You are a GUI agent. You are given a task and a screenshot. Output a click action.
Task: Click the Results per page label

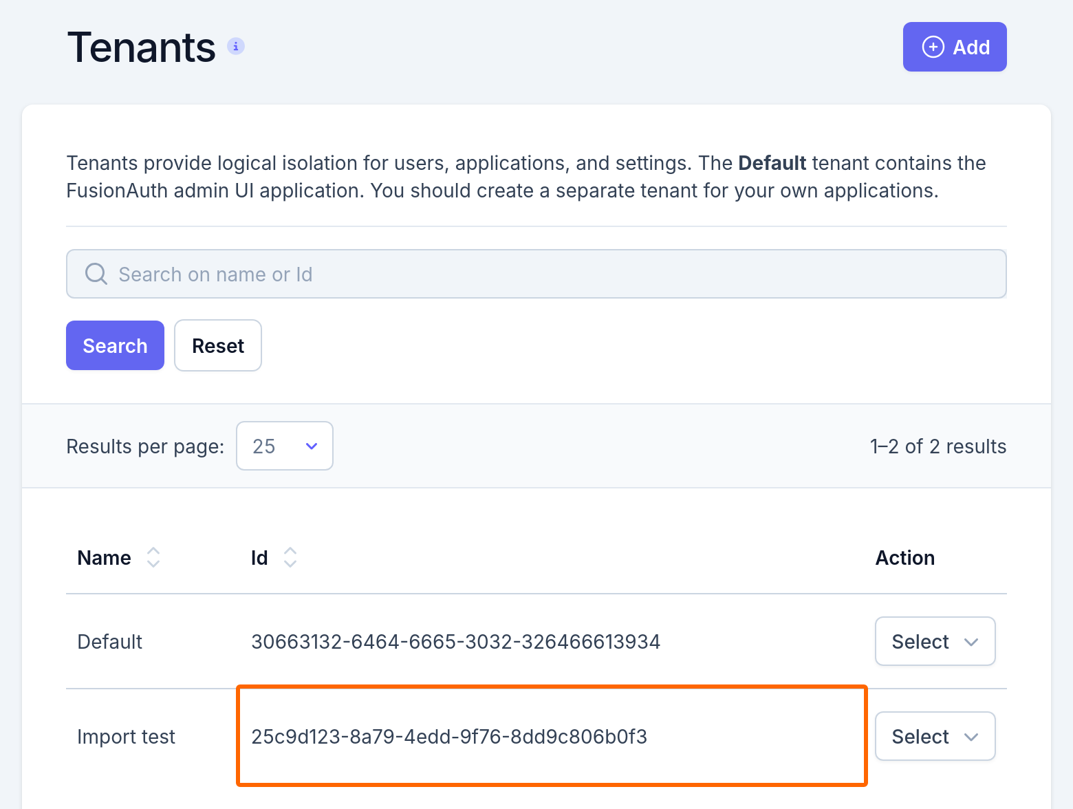tap(145, 446)
